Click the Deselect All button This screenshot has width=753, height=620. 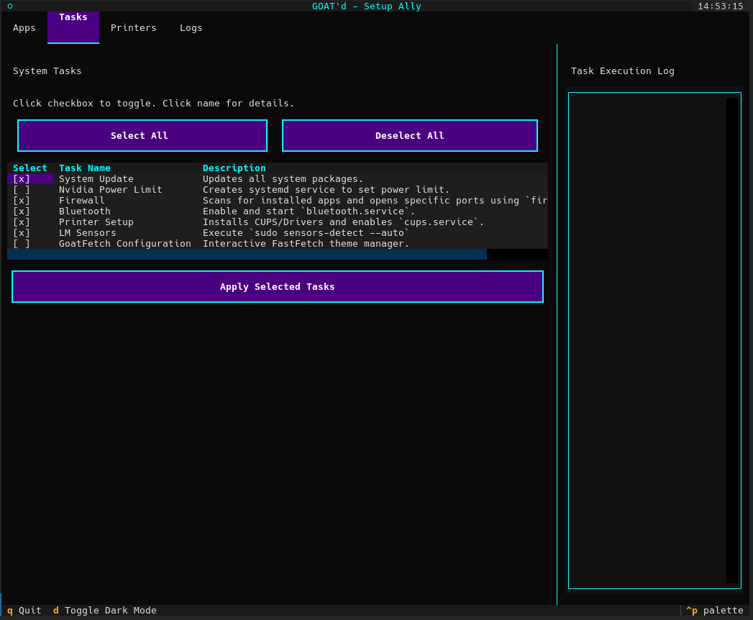click(x=409, y=135)
